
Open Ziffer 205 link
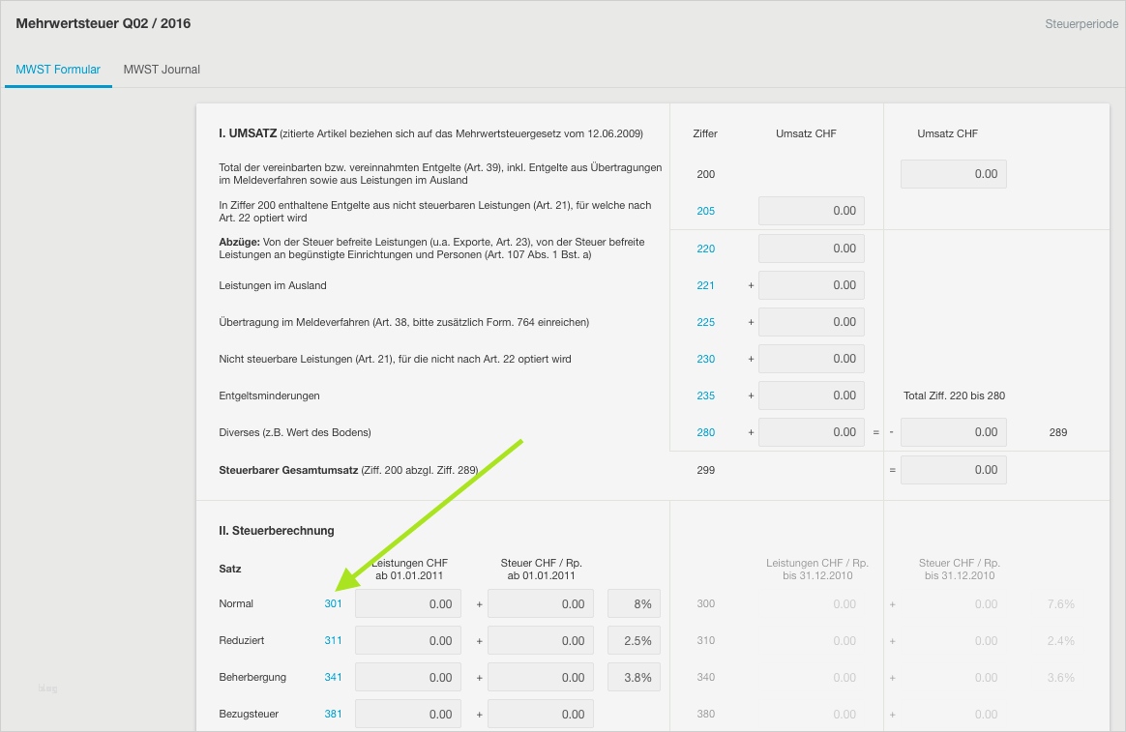(705, 211)
